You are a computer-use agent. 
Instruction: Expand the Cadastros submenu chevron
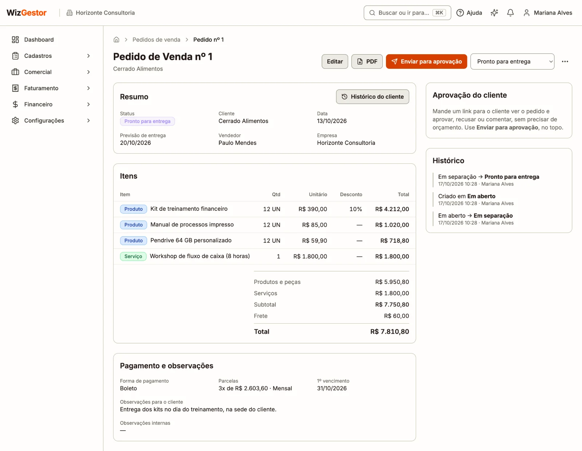point(88,56)
